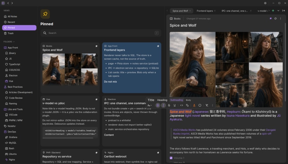Image resolution: width=288 pixels, height=164 pixels.
Task: Open All Notes view
Action: pyautogui.click(x=19, y=16)
